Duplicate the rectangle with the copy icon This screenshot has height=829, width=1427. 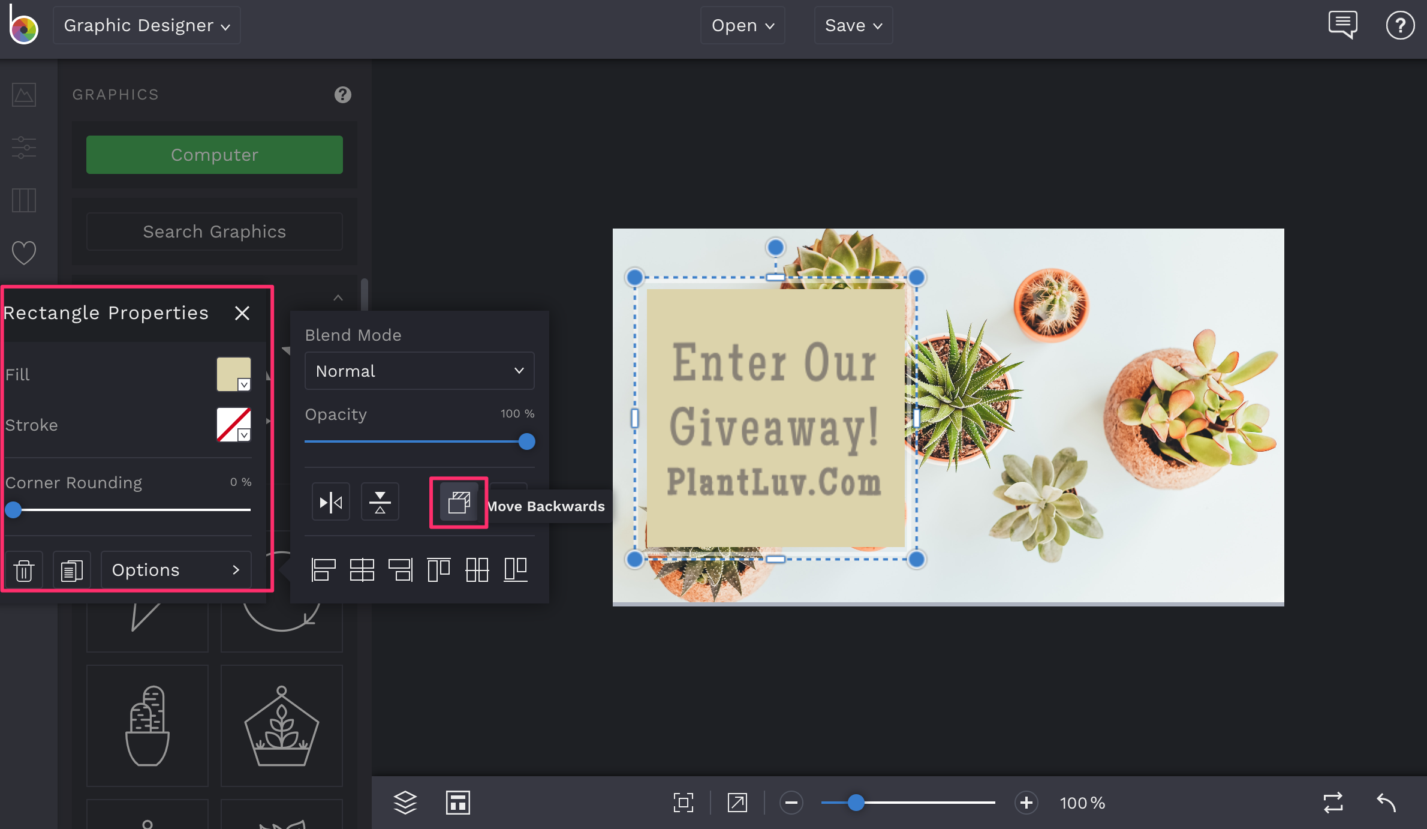(x=71, y=569)
